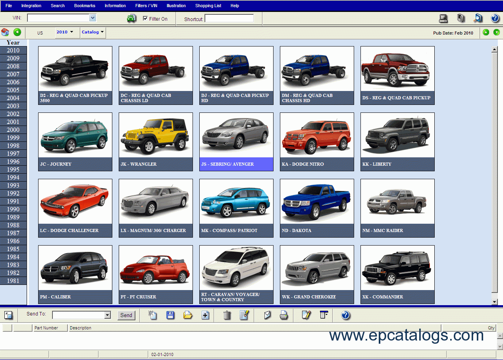Click the Description column header
503x360 pixels.
click(x=255, y=328)
